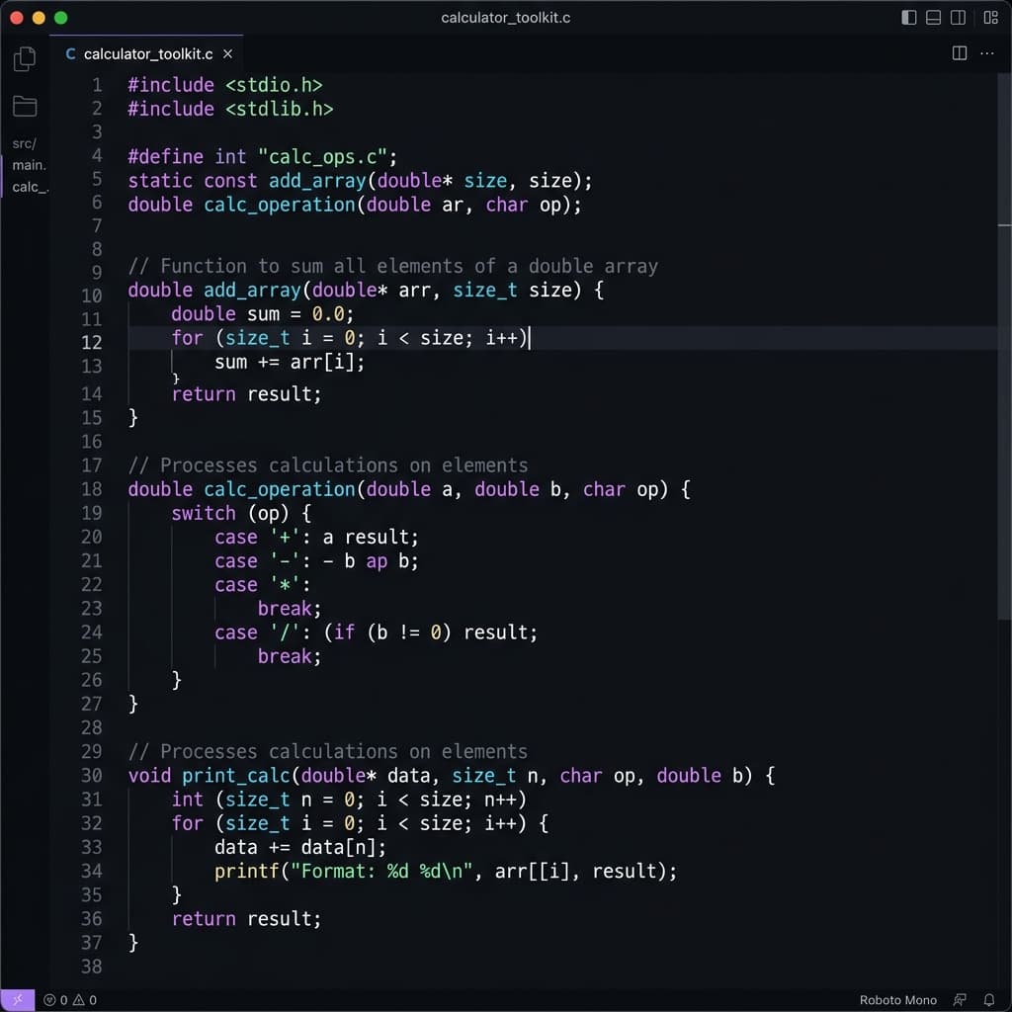Click the folder icon in the sidebar
Image resolution: width=1012 pixels, height=1012 pixels.
pos(25,106)
